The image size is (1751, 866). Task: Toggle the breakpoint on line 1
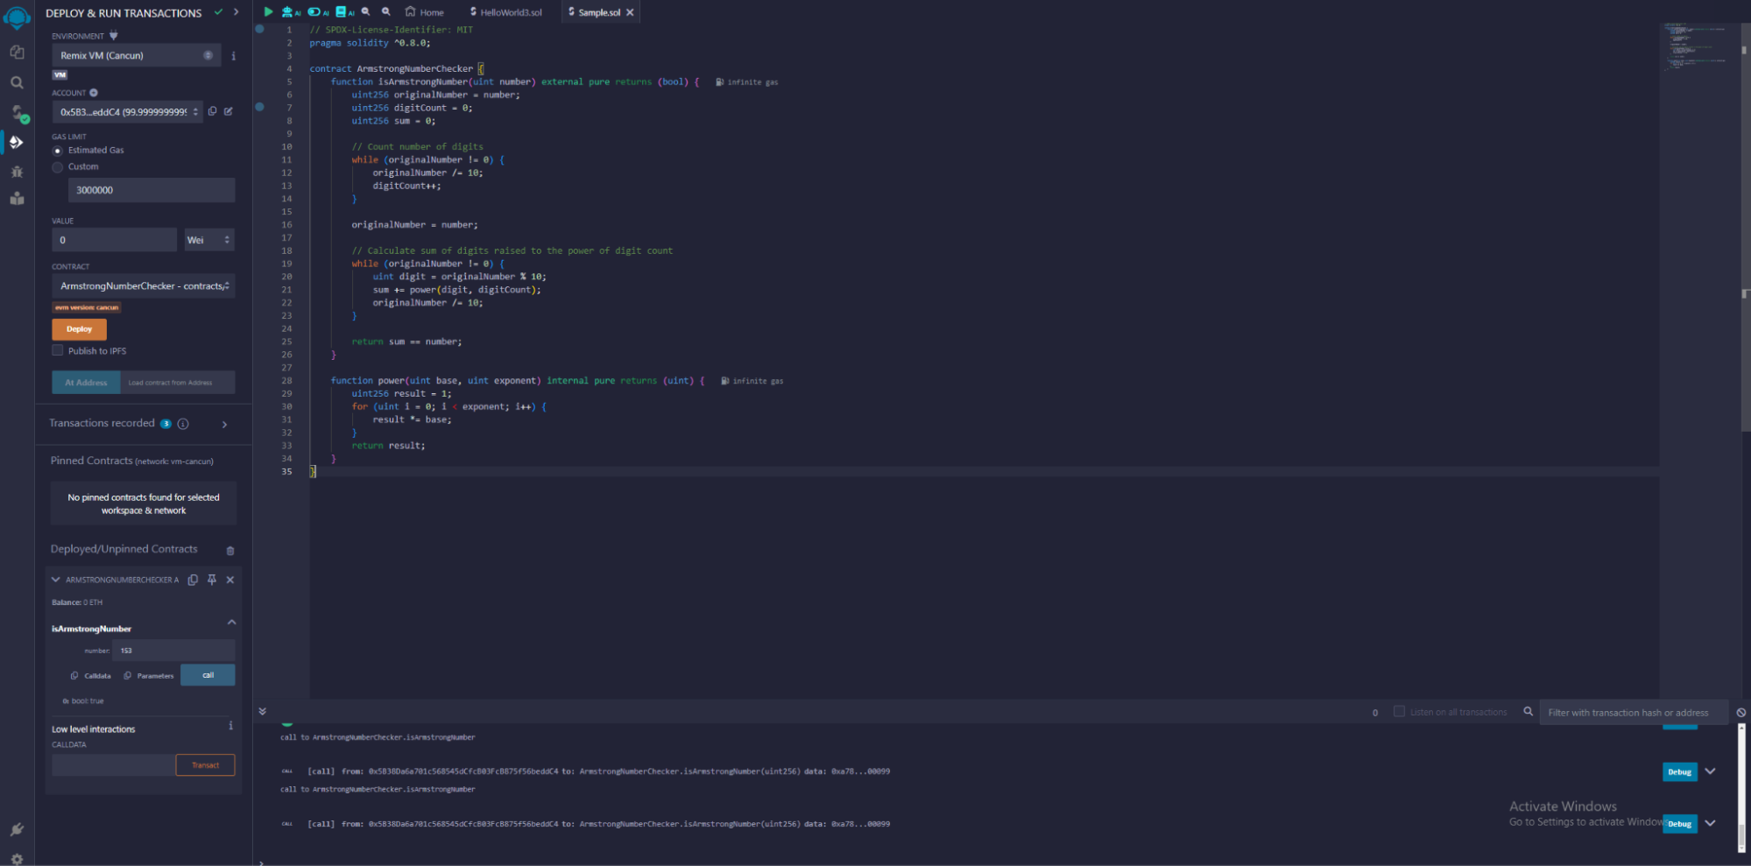pyautogui.click(x=259, y=29)
